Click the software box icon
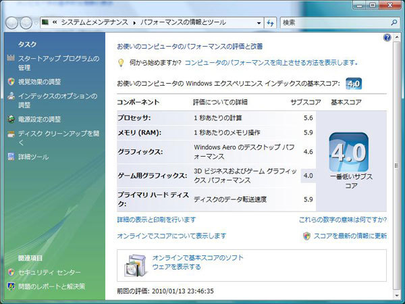 tap(135, 265)
